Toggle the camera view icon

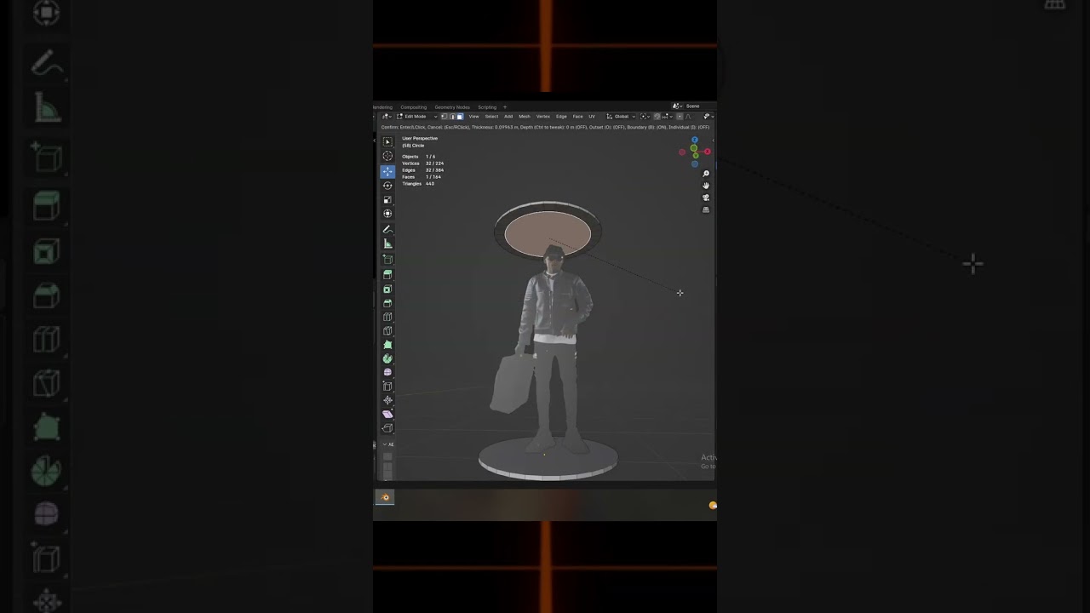coord(705,198)
